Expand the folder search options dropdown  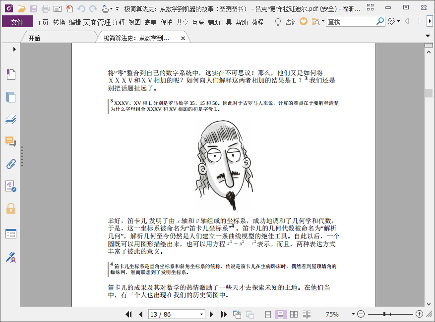coord(323,21)
